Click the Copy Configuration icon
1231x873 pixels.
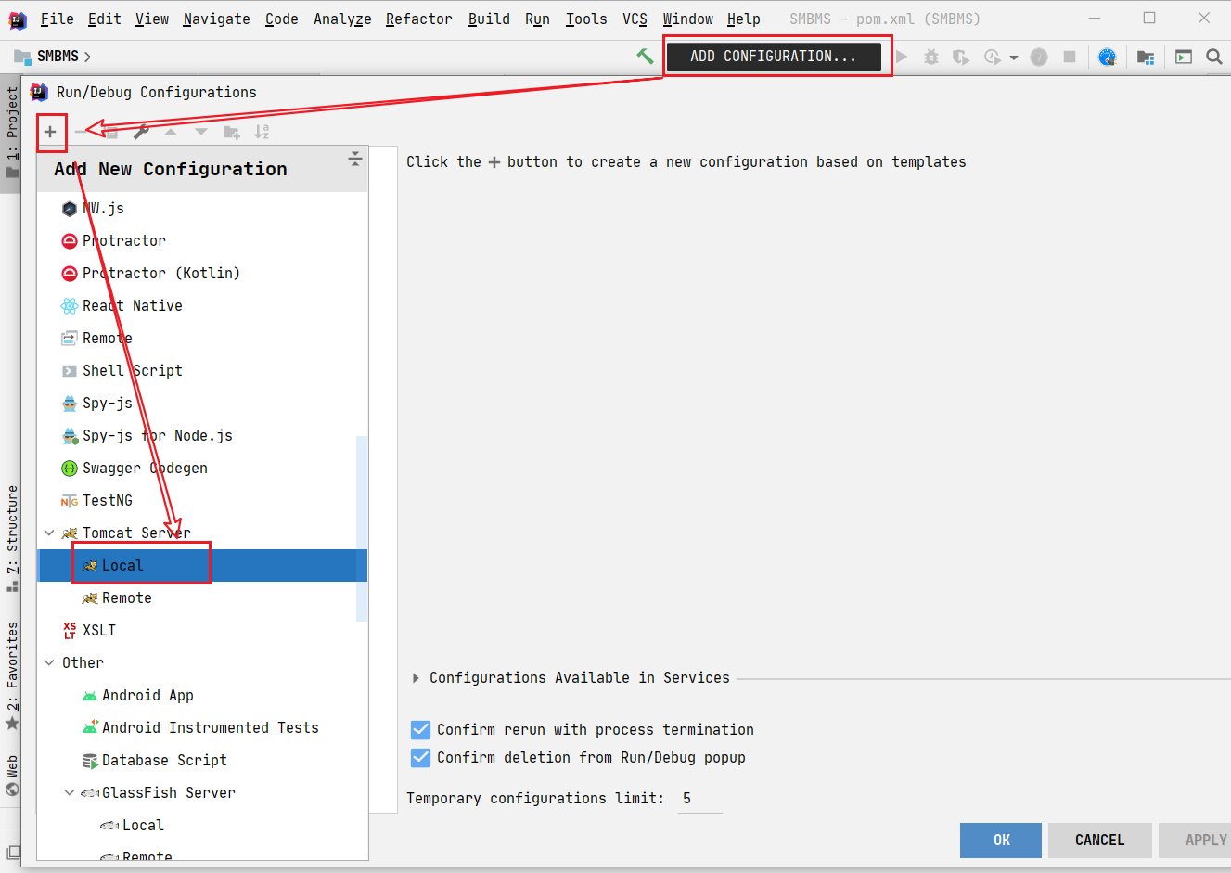click(x=111, y=132)
